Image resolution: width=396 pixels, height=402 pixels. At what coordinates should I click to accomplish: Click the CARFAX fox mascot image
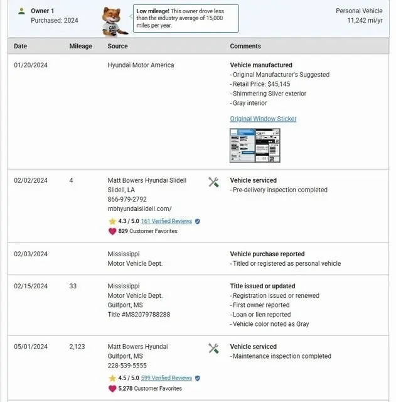tap(114, 23)
